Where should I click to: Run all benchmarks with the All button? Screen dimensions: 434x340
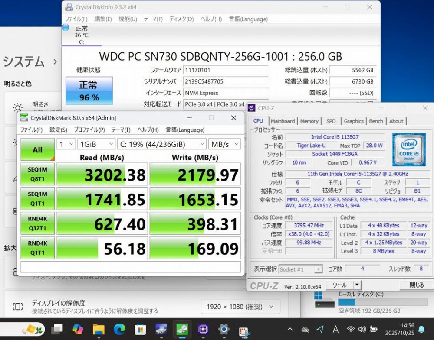38,149
